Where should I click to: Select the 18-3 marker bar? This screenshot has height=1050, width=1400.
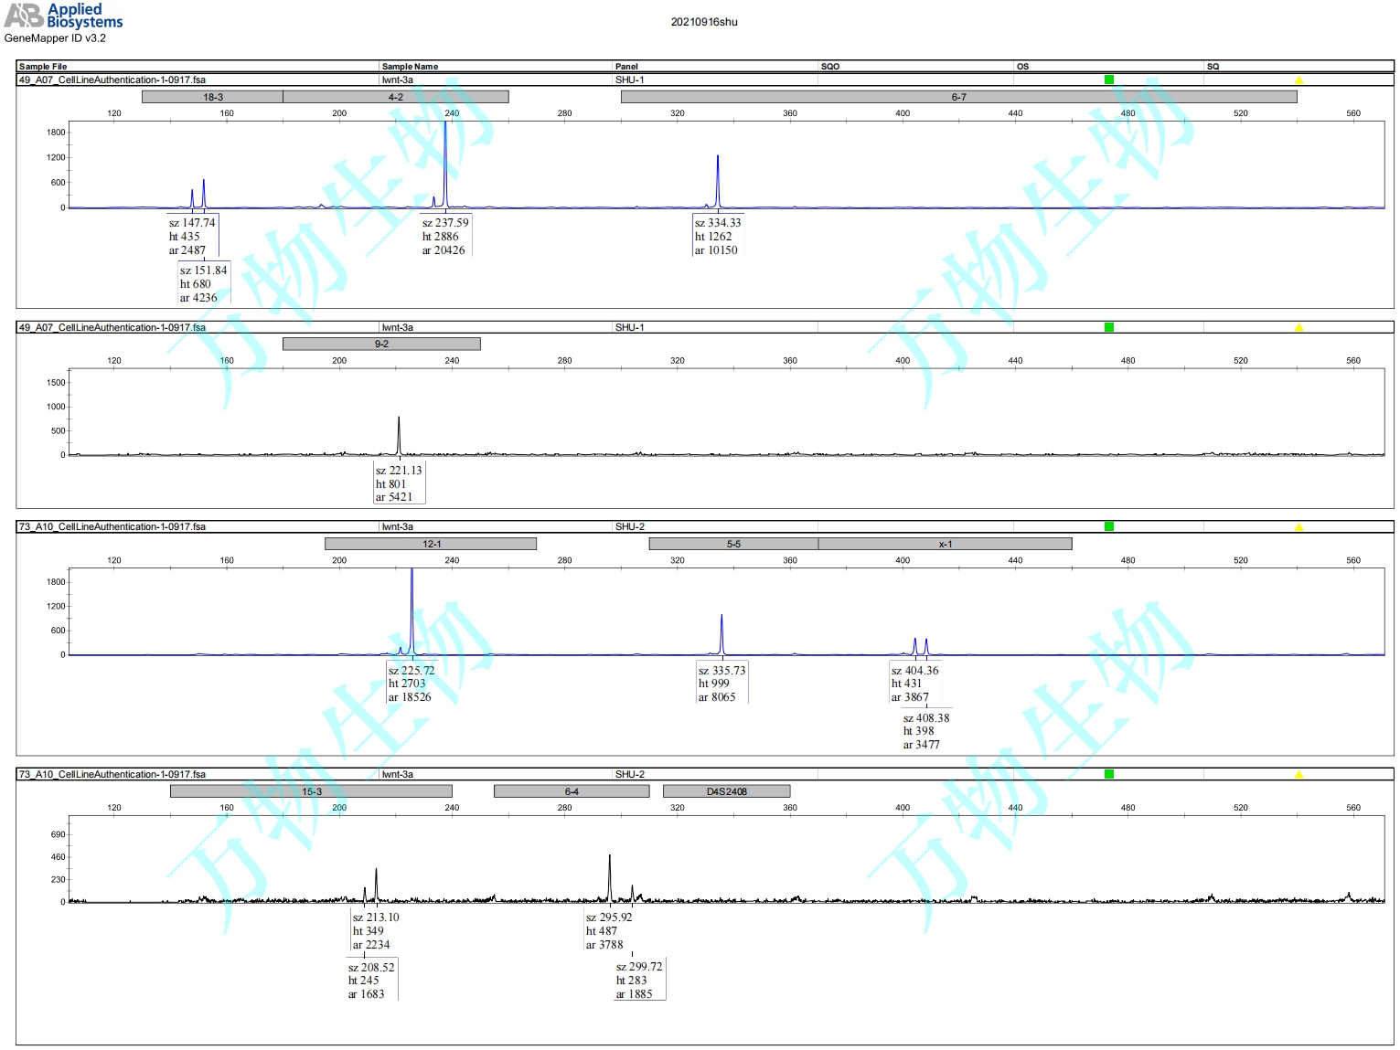click(x=212, y=97)
